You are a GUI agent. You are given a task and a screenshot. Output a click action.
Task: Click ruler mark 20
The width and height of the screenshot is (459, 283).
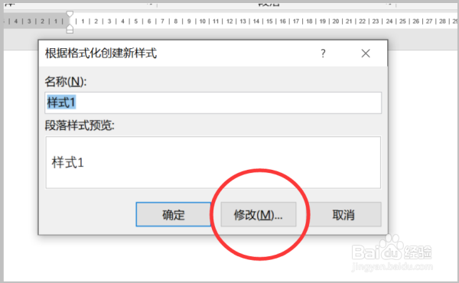pos(336,21)
